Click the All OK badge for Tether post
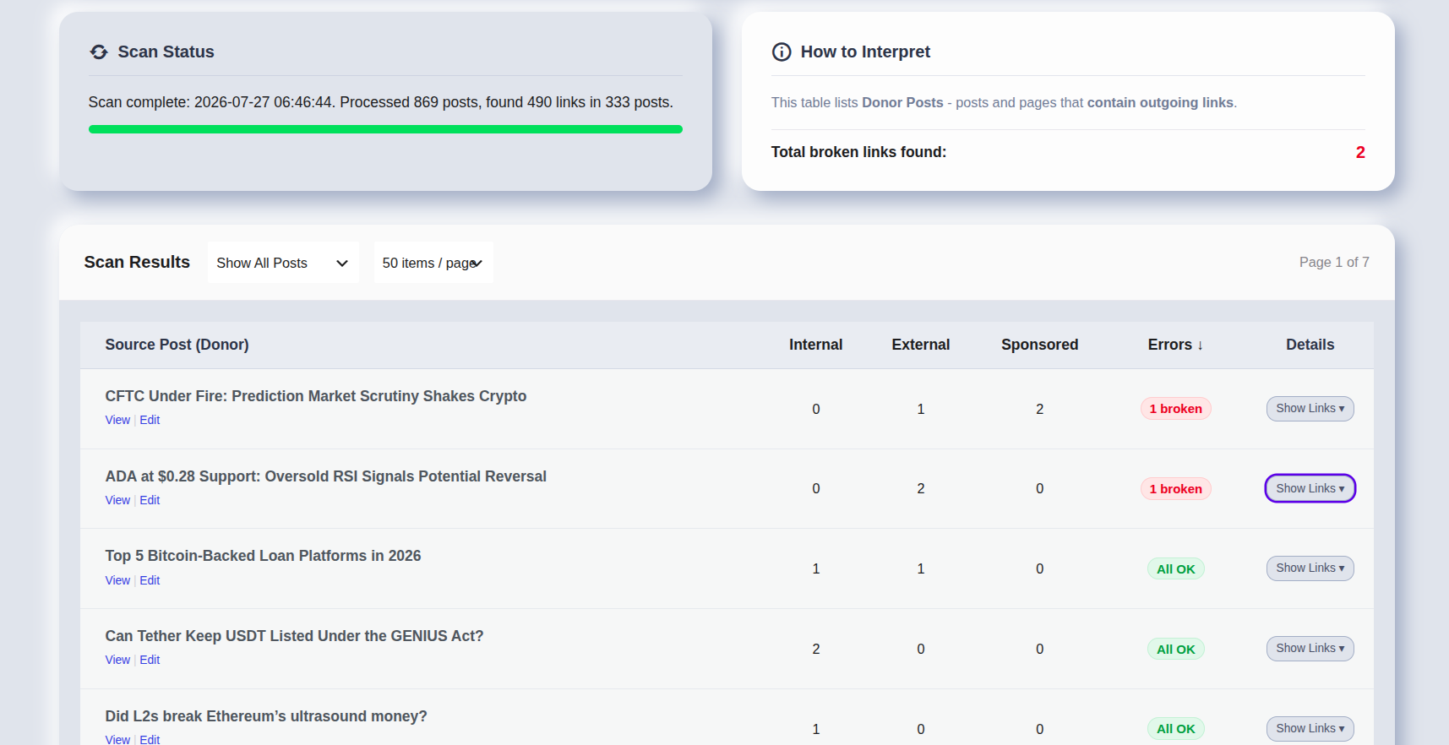Screen dimensions: 1449x745 point(1175,649)
